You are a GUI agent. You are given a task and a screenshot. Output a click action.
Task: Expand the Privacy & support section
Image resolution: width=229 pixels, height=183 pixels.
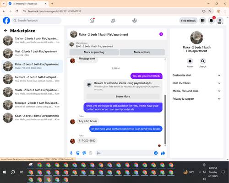196,99
